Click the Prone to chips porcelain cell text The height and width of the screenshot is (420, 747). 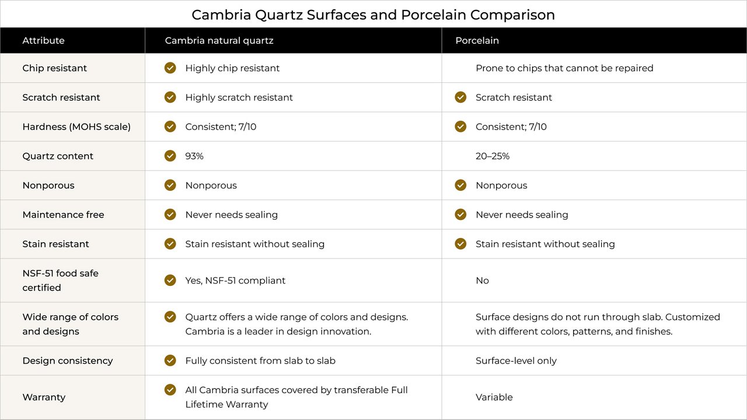point(564,68)
